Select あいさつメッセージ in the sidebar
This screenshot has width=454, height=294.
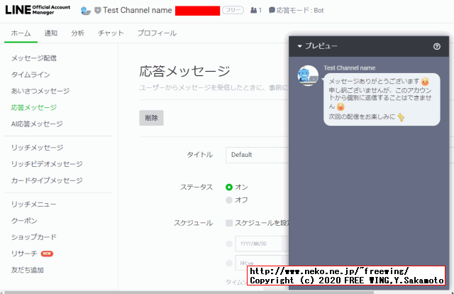click(40, 91)
